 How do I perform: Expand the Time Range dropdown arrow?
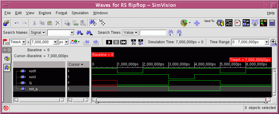(266, 42)
